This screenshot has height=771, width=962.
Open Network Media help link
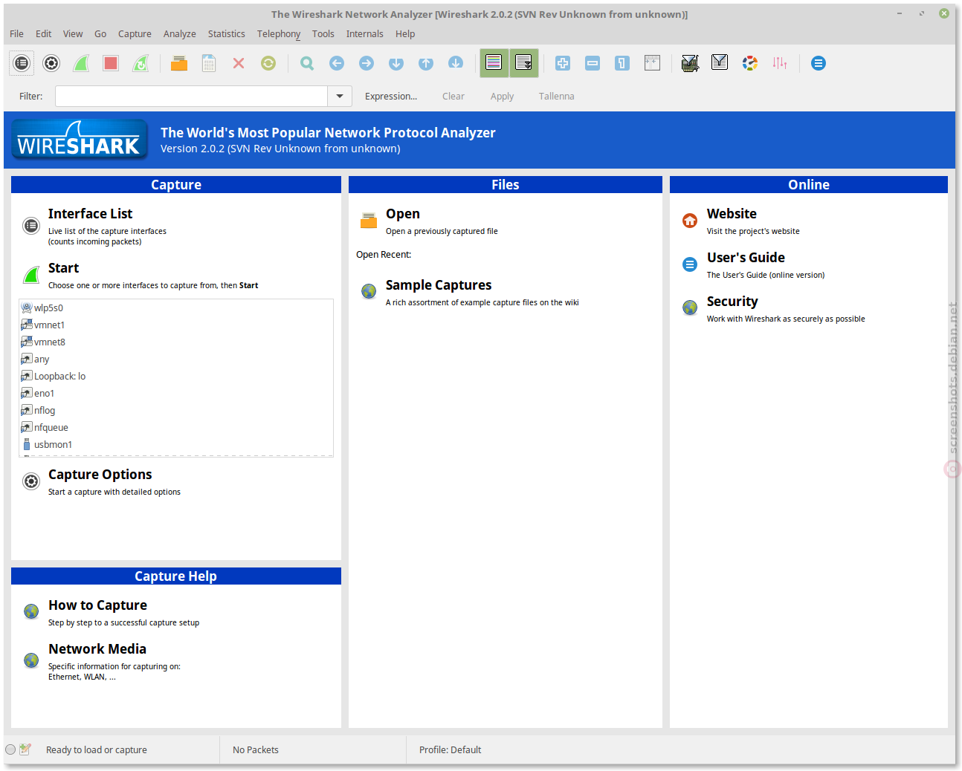pyautogui.click(x=97, y=649)
